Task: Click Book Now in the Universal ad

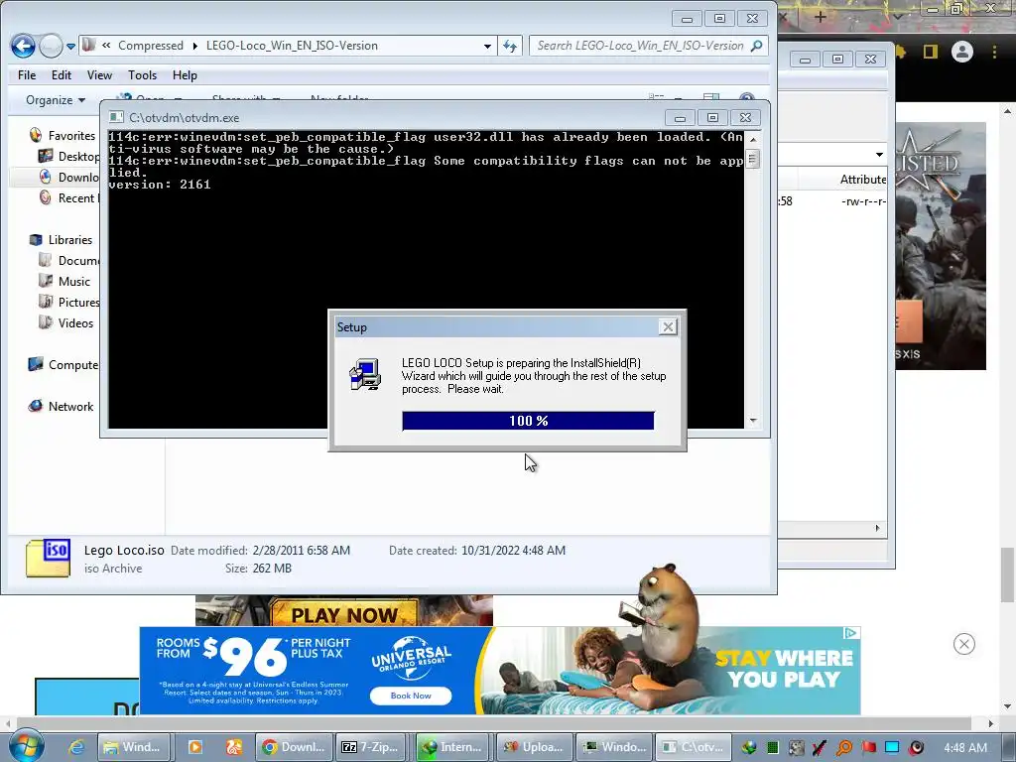Action: pyautogui.click(x=411, y=696)
